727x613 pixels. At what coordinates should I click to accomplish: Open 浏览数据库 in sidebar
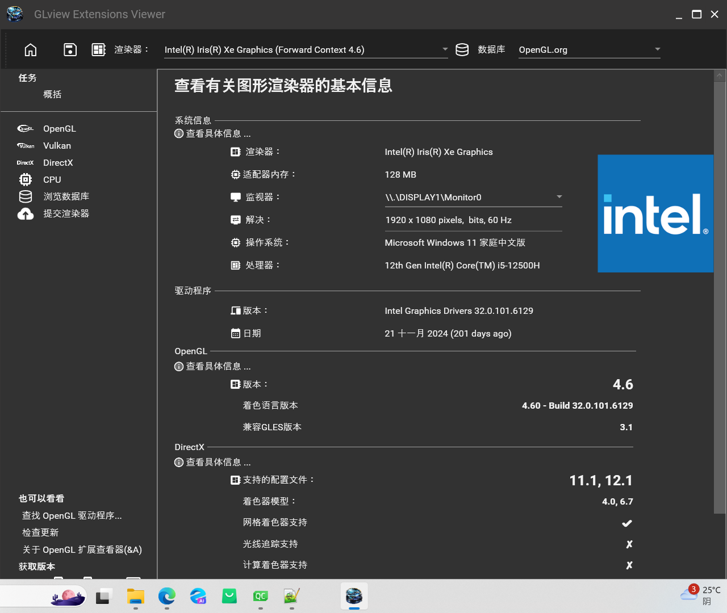[x=66, y=196]
